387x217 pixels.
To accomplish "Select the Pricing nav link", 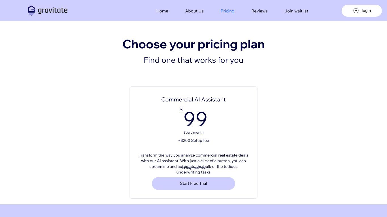I will [227, 11].
